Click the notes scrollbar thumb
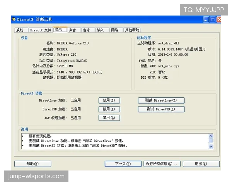 (x=211, y=141)
